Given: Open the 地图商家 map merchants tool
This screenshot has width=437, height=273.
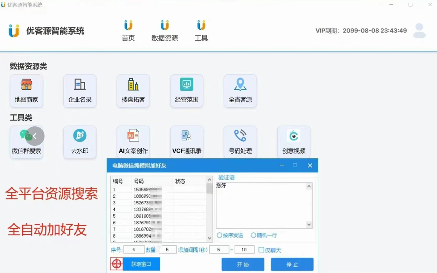Looking at the screenshot, I should pos(26,90).
